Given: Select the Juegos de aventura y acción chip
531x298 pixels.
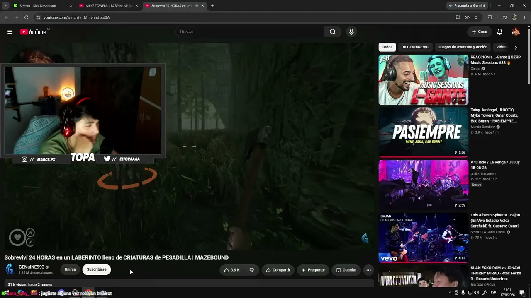Looking at the screenshot, I should coord(463,47).
